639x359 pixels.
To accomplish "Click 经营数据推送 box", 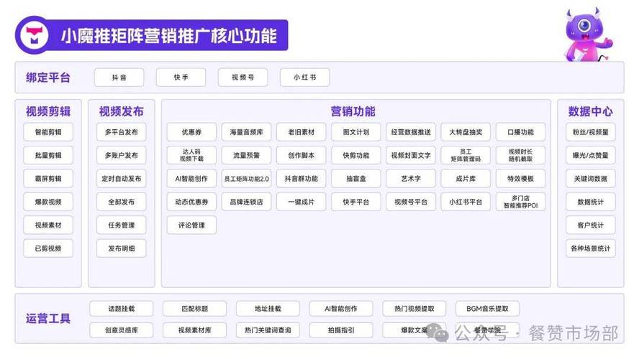I will click(411, 132).
